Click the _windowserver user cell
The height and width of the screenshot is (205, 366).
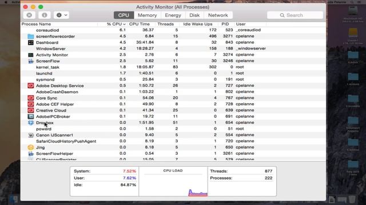click(250, 48)
